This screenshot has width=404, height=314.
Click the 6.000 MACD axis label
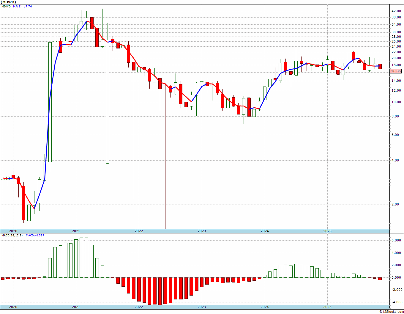[397, 240]
